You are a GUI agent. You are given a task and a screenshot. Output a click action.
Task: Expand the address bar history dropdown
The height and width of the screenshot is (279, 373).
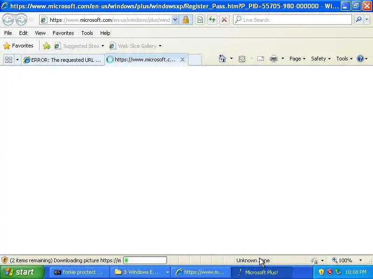point(175,20)
